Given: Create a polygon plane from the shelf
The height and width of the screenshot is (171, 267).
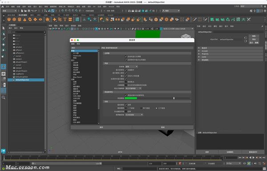Looking at the screenshot, I should [x=35, y=20].
